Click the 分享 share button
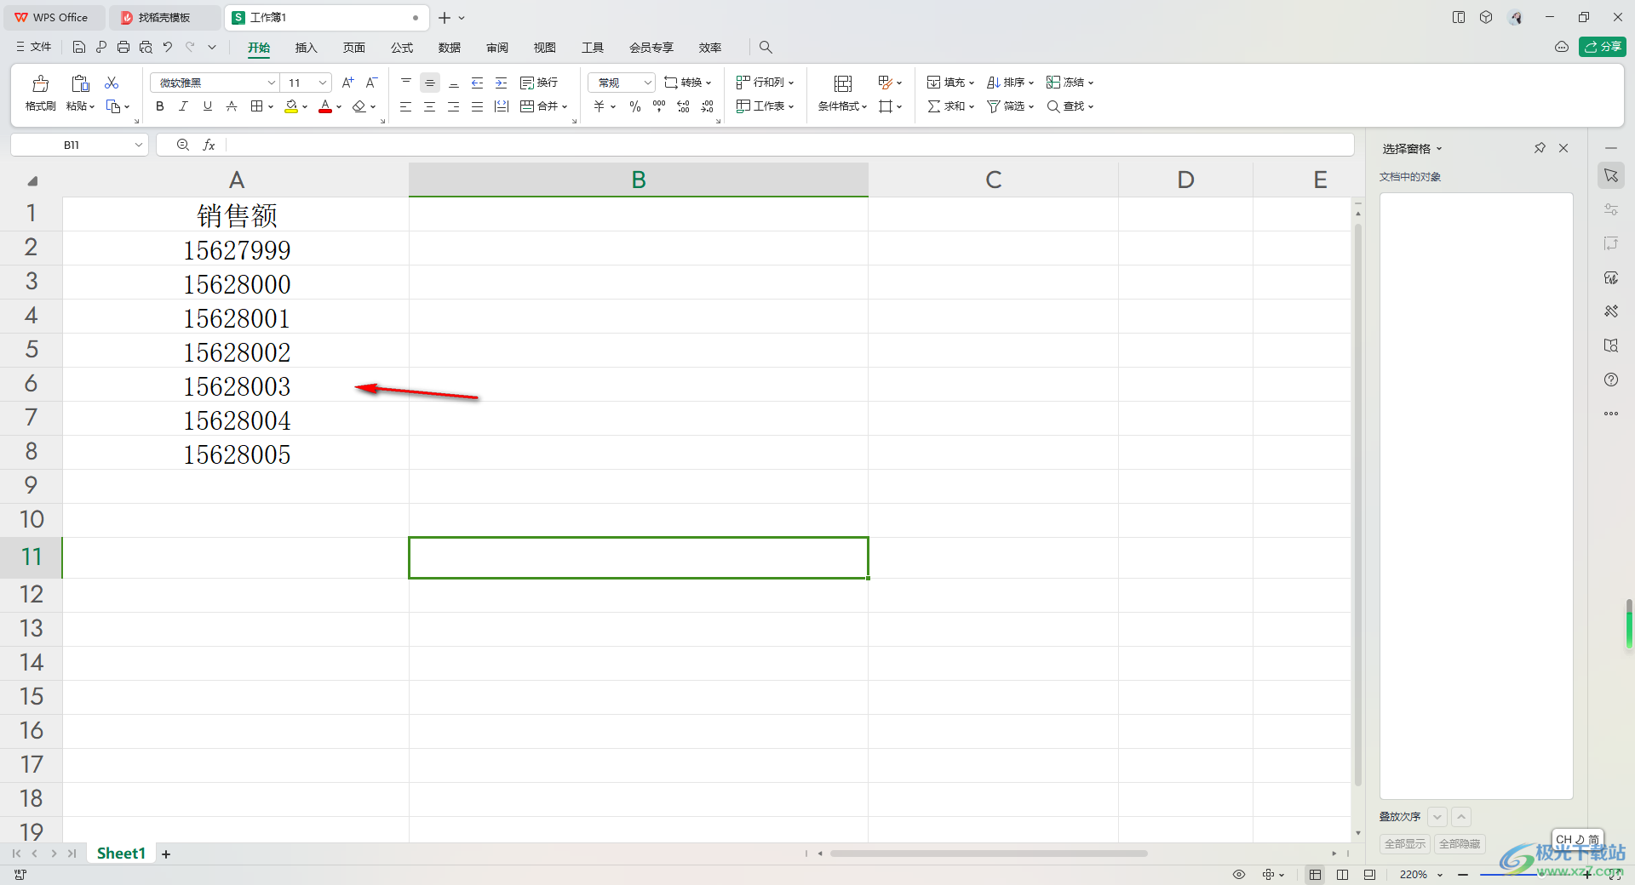The height and width of the screenshot is (885, 1635). [1603, 47]
